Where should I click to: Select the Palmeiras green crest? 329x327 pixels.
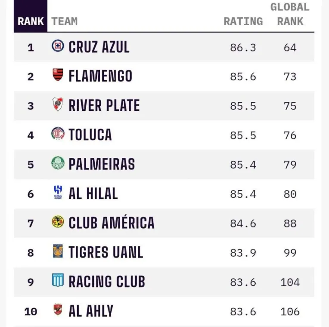58,163
